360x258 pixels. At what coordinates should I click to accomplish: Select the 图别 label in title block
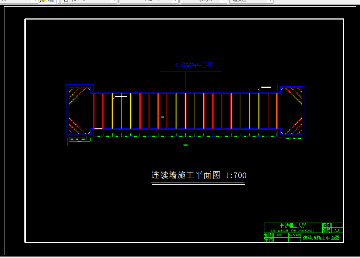click(326, 226)
